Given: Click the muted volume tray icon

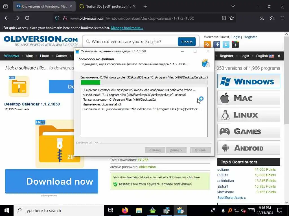Looking at the screenshot, I should 244,211.
